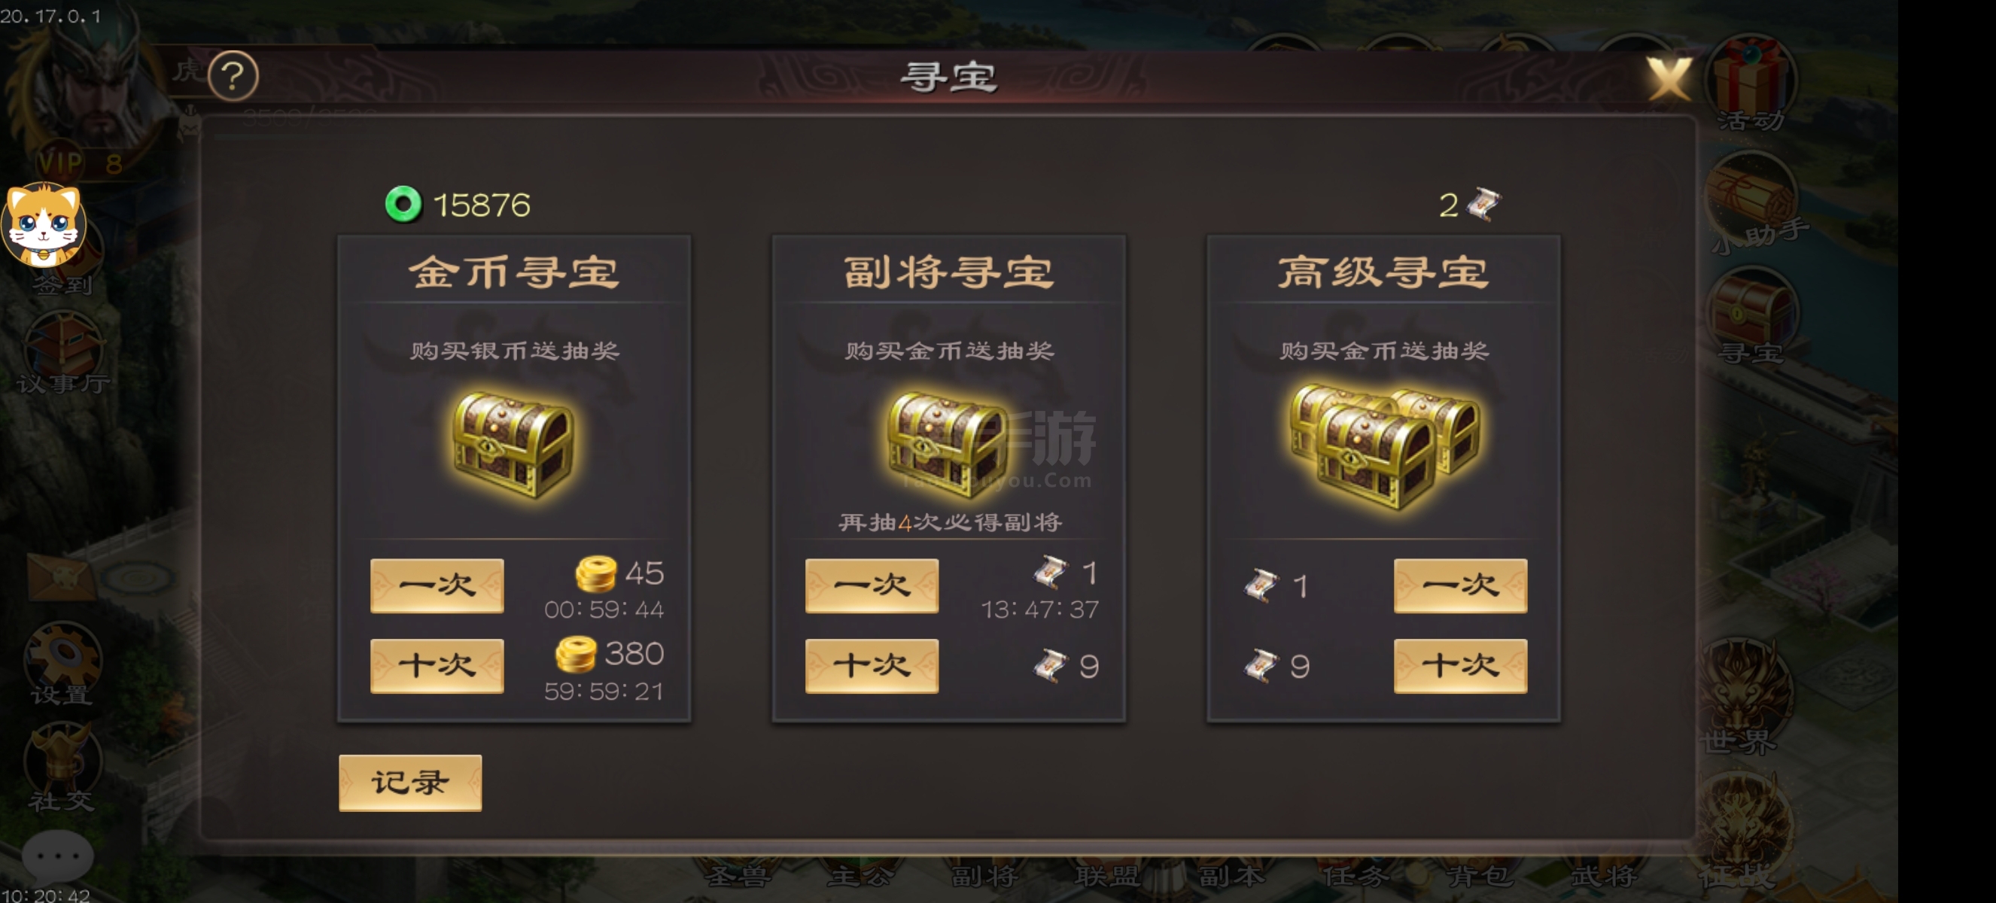Click 一次 under 高级寻宝
The height and width of the screenshot is (903, 1996).
coord(1461,585)
